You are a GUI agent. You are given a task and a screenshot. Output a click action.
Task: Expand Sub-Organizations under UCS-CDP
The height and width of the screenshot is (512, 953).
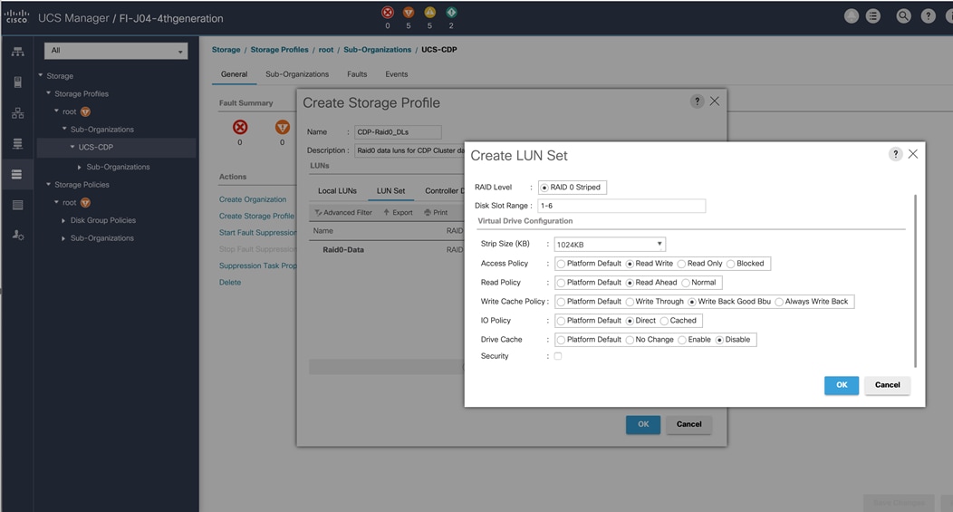[80, 167]
